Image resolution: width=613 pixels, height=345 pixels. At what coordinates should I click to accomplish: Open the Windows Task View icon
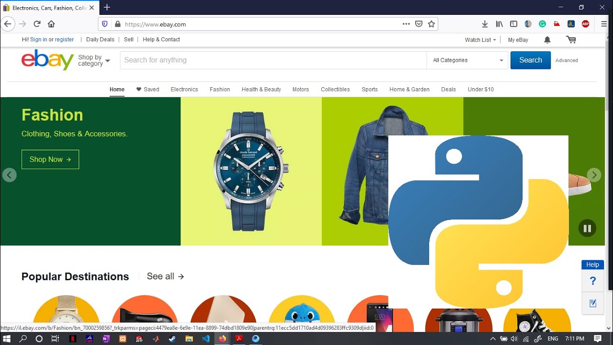coord(55,338)
